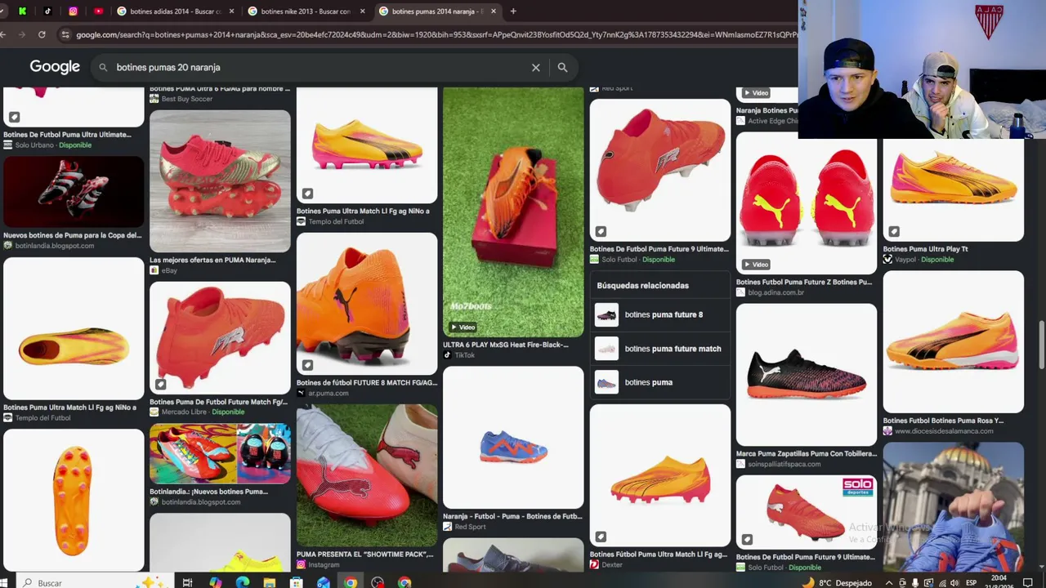This screenshot has height=588, width=1046.
Task: Open the notification center icon
Action: (x=1027, y=582)
